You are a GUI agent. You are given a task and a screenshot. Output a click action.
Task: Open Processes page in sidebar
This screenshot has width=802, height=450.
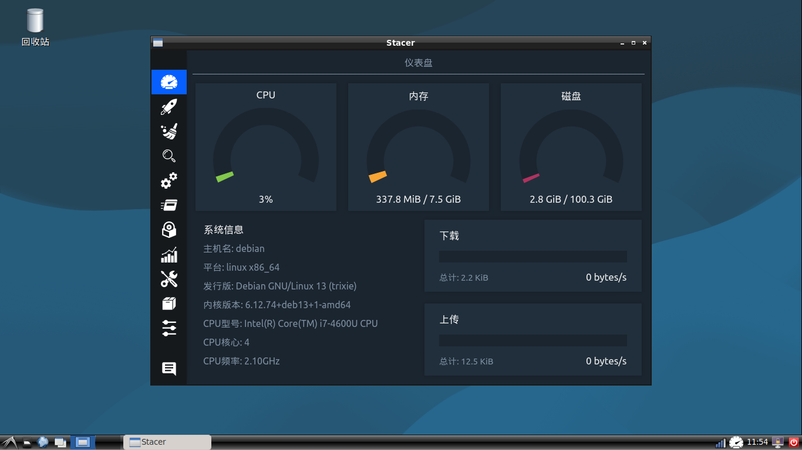[x=169, y=205]
